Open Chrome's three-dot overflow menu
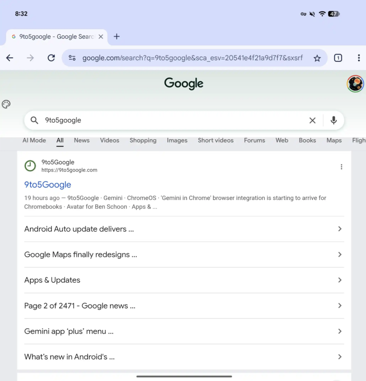This screenshot has height=381, width=366. [x=359, y=58]
